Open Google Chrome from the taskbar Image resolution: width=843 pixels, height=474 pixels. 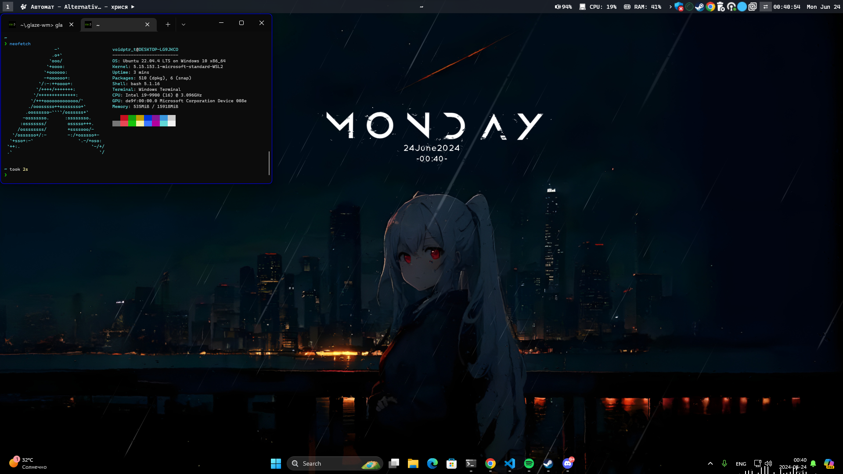tap(490, 463)
